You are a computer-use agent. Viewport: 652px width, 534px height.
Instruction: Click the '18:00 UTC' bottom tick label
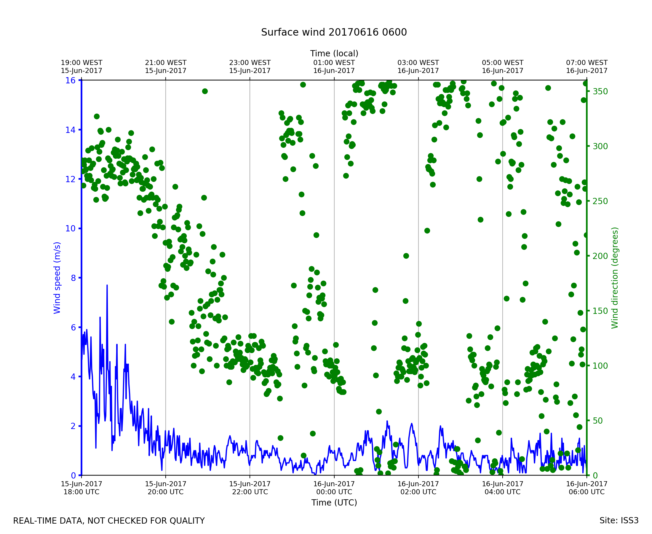(x=81, y=492)
